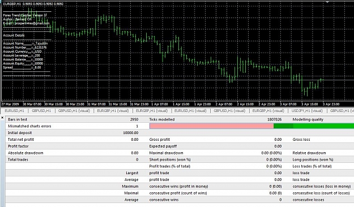This screenshot has height=207, width=354.
Task: Click the Maximum row label
Action: [130, 187]
